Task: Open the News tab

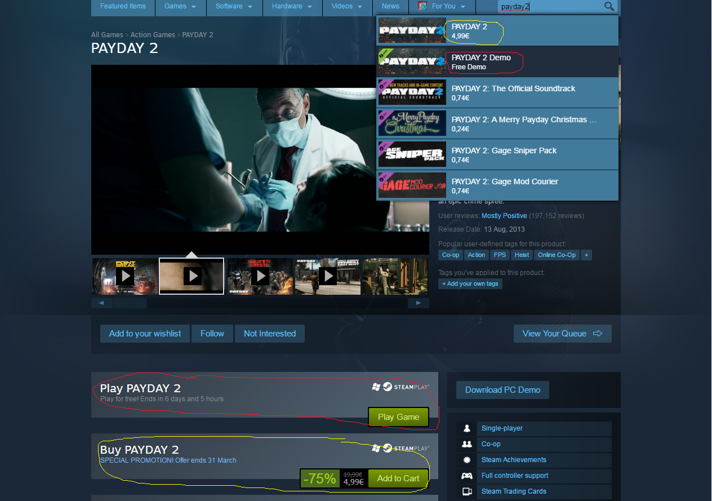Action: tap(390, 6)
